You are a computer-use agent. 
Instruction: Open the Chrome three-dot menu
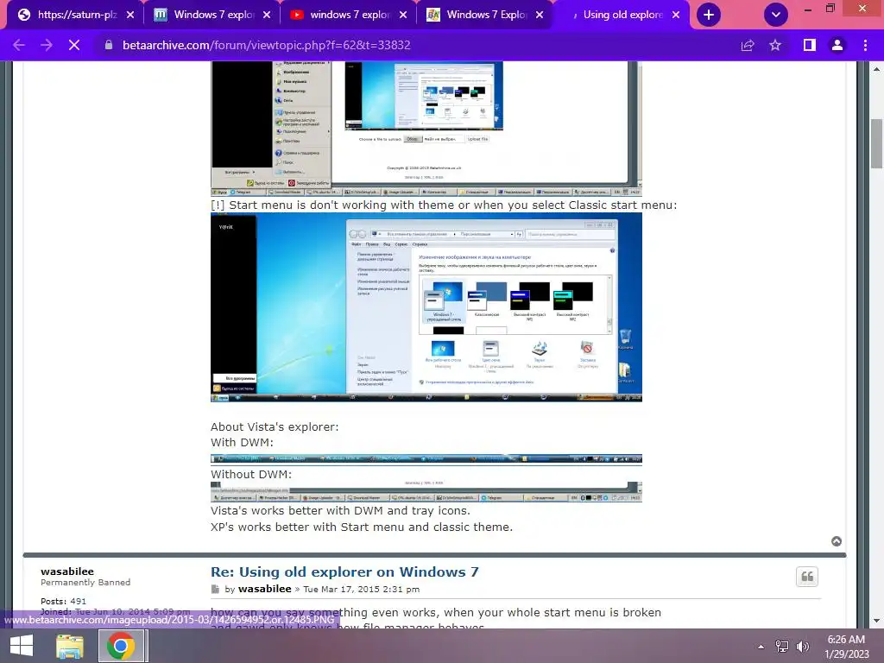coord(865,45)
